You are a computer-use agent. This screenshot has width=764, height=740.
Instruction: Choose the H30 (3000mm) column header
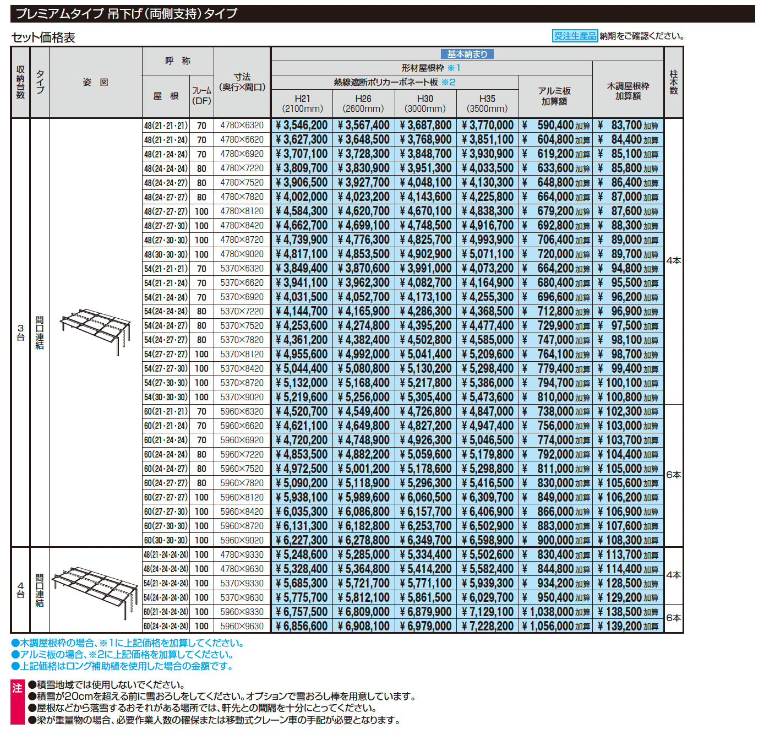425,104
